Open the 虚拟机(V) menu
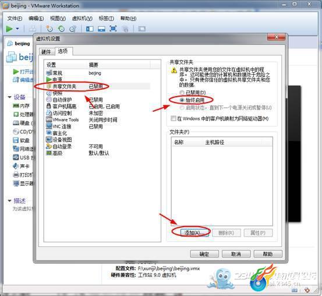322x296 pixels. 82,18
